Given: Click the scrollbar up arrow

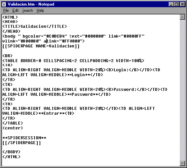Looking at the screenshot, I should pos(182,17).
